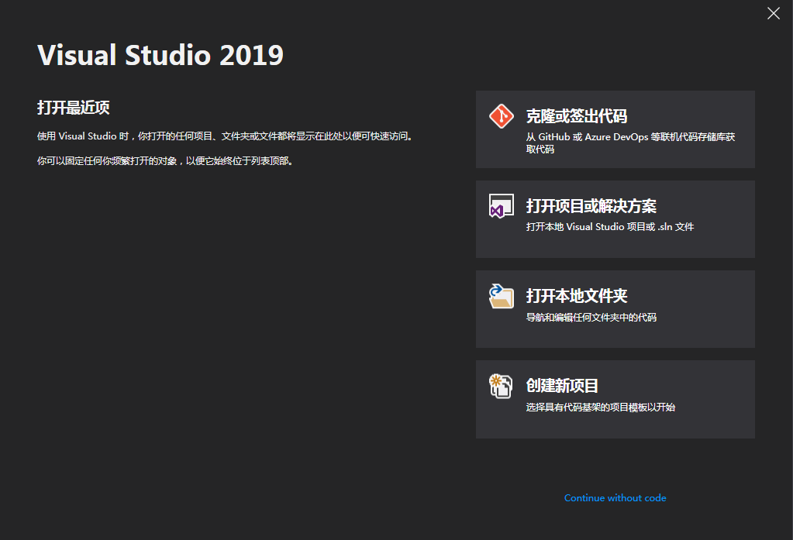This screenshot has height=540, width=793.
Task: Click the Continue without code link
Action: (x=615, y=498)
